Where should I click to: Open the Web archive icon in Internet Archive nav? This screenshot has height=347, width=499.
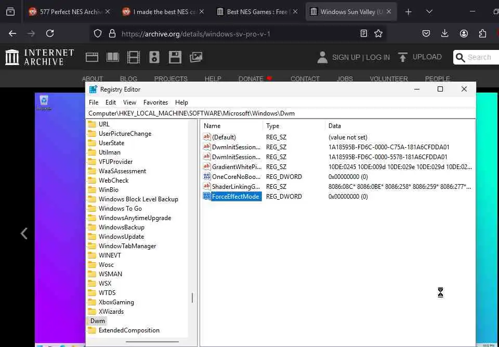[x=92, y=57]
